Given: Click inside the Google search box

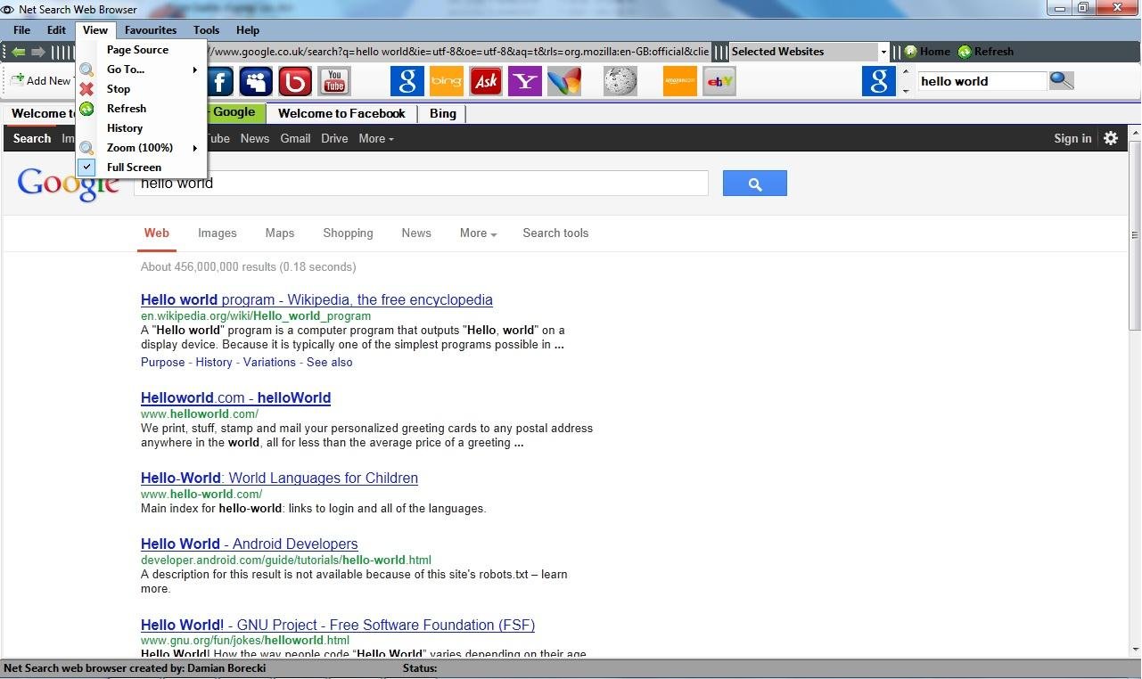Looking at the screenshot, I should [x=419, y=183].
